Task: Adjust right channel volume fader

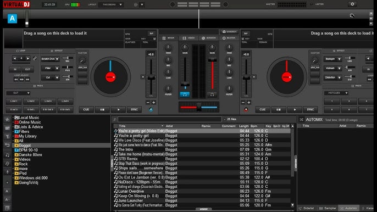Action: coord(212,60)
